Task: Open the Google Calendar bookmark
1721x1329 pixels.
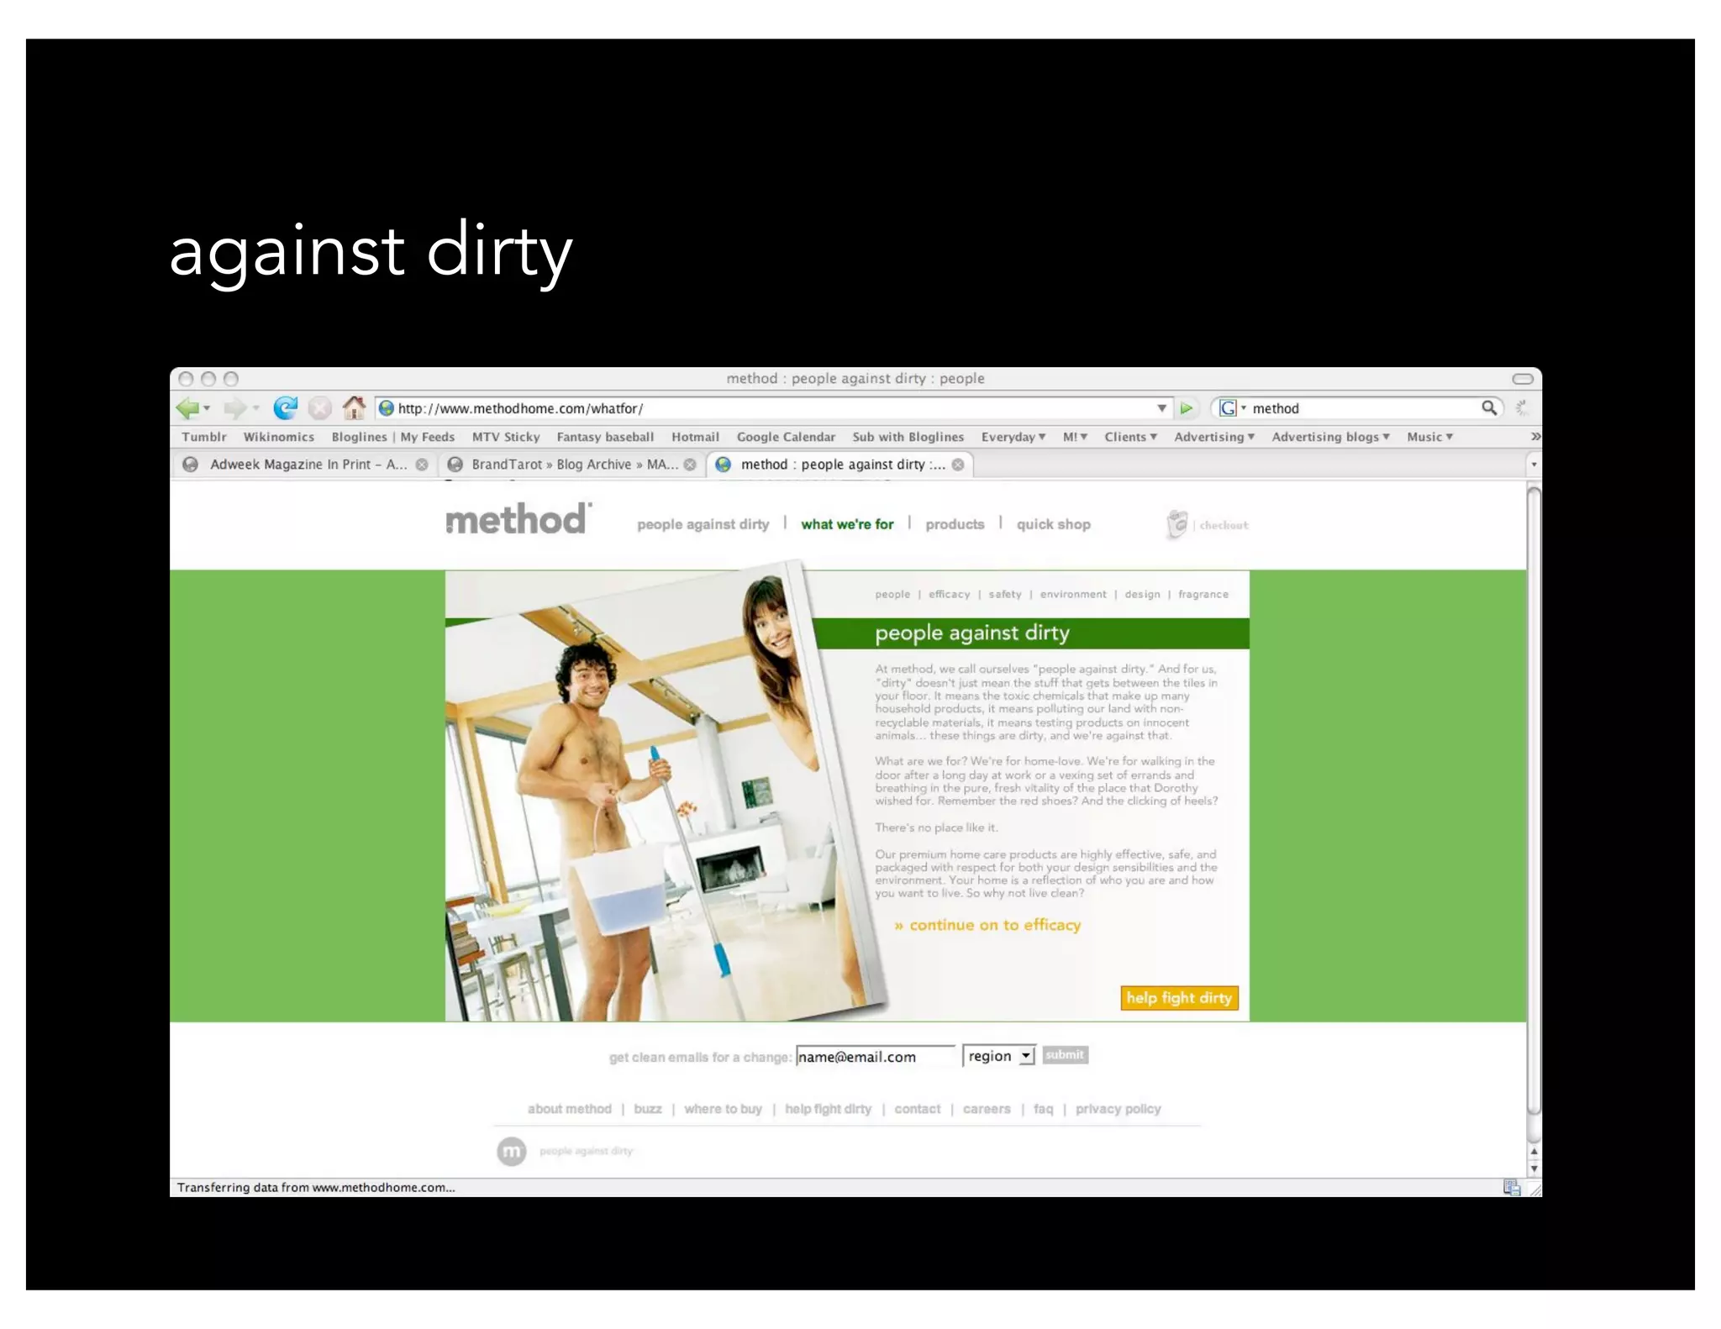Action: 786,437
